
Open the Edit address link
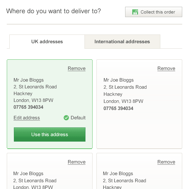(27, 118)
